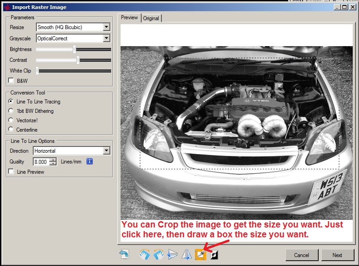This screenshot has width=359, height=266.
Task: Increase Quality value with up arrow
Action: coord(53,160)
